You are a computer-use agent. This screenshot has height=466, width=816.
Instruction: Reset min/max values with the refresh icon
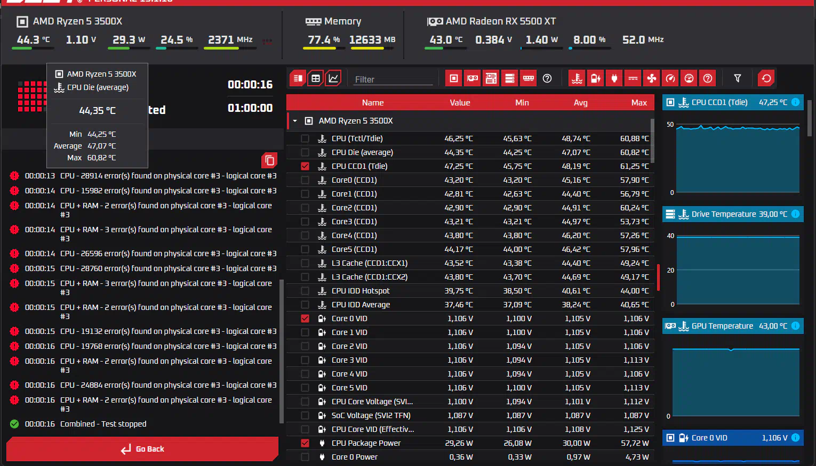(x=766, y=78)
